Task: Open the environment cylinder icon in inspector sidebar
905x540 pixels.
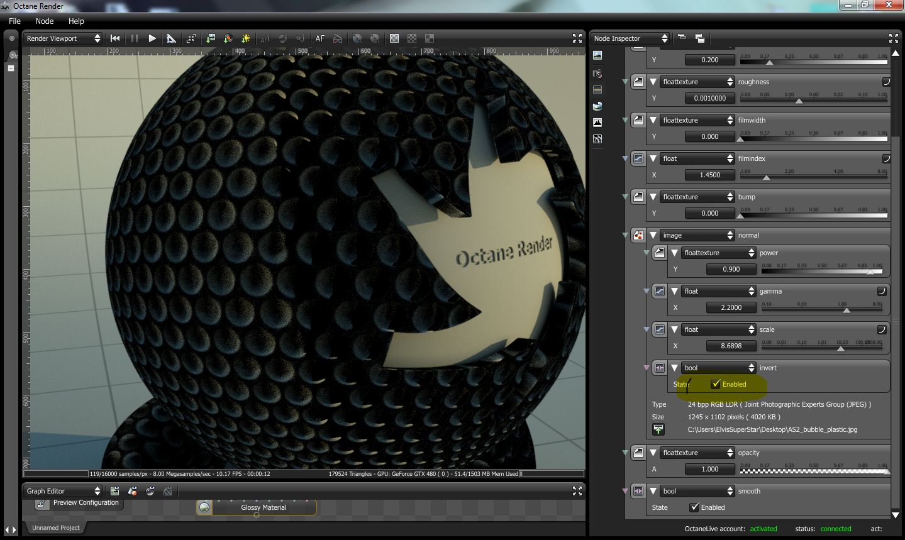Action: tap(597, 106)
